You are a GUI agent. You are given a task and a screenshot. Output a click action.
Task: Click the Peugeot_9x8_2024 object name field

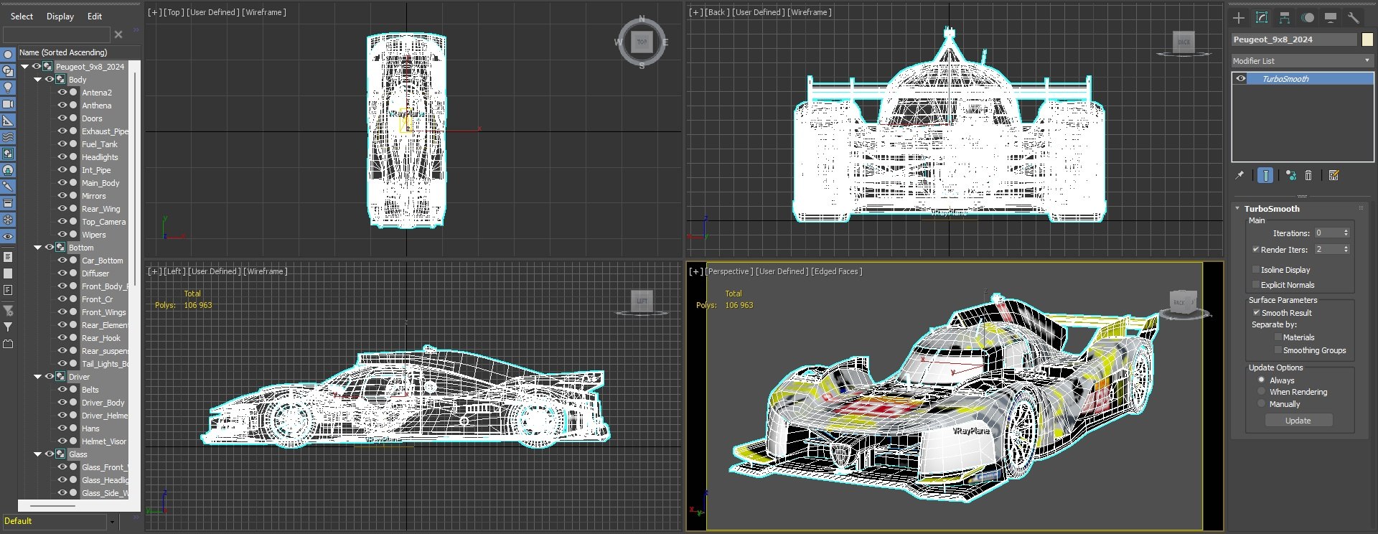pos(1295,39)
